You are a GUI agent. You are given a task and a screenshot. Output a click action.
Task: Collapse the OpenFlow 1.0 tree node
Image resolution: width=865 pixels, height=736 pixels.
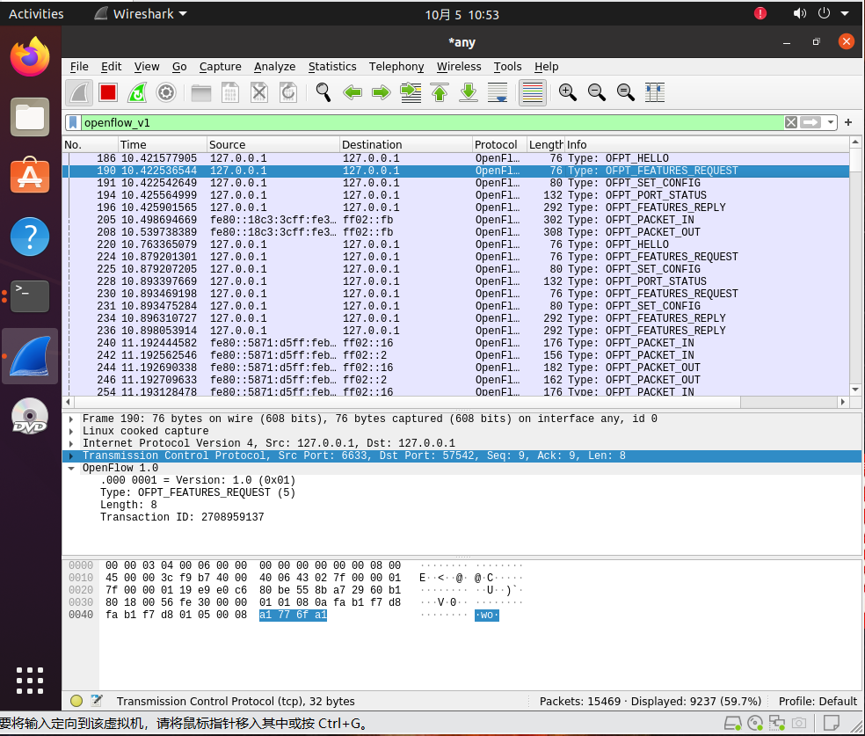pos(71,469)
